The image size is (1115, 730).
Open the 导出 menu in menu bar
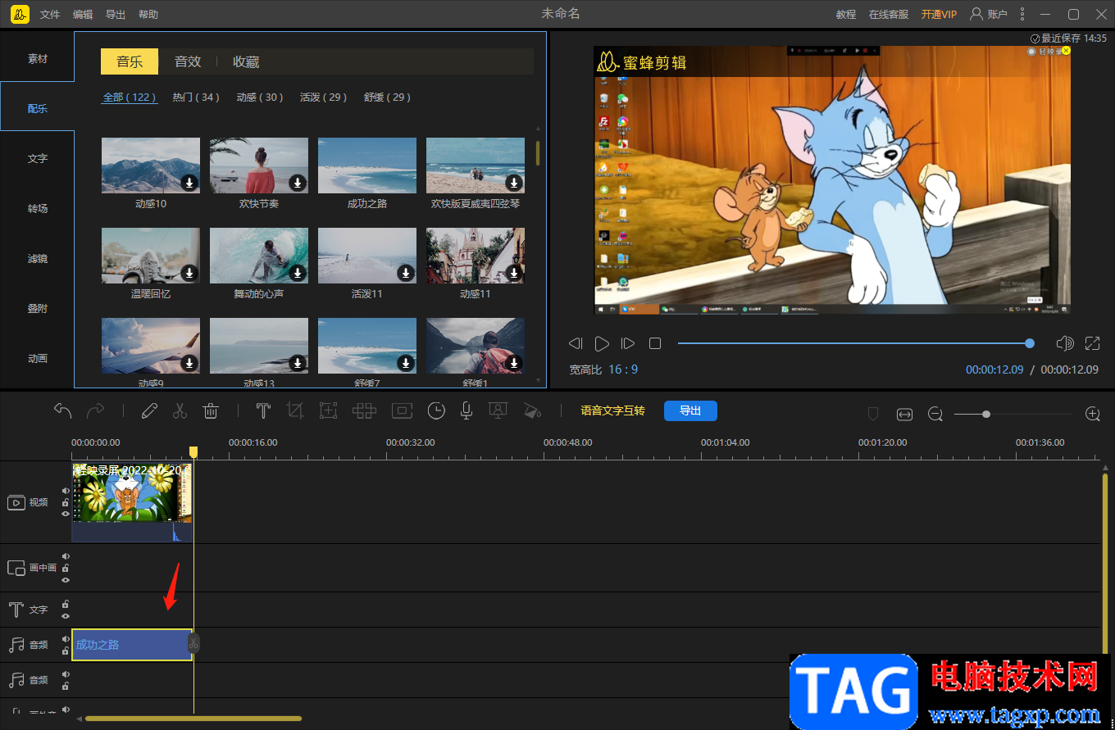(x=116, y=14)
